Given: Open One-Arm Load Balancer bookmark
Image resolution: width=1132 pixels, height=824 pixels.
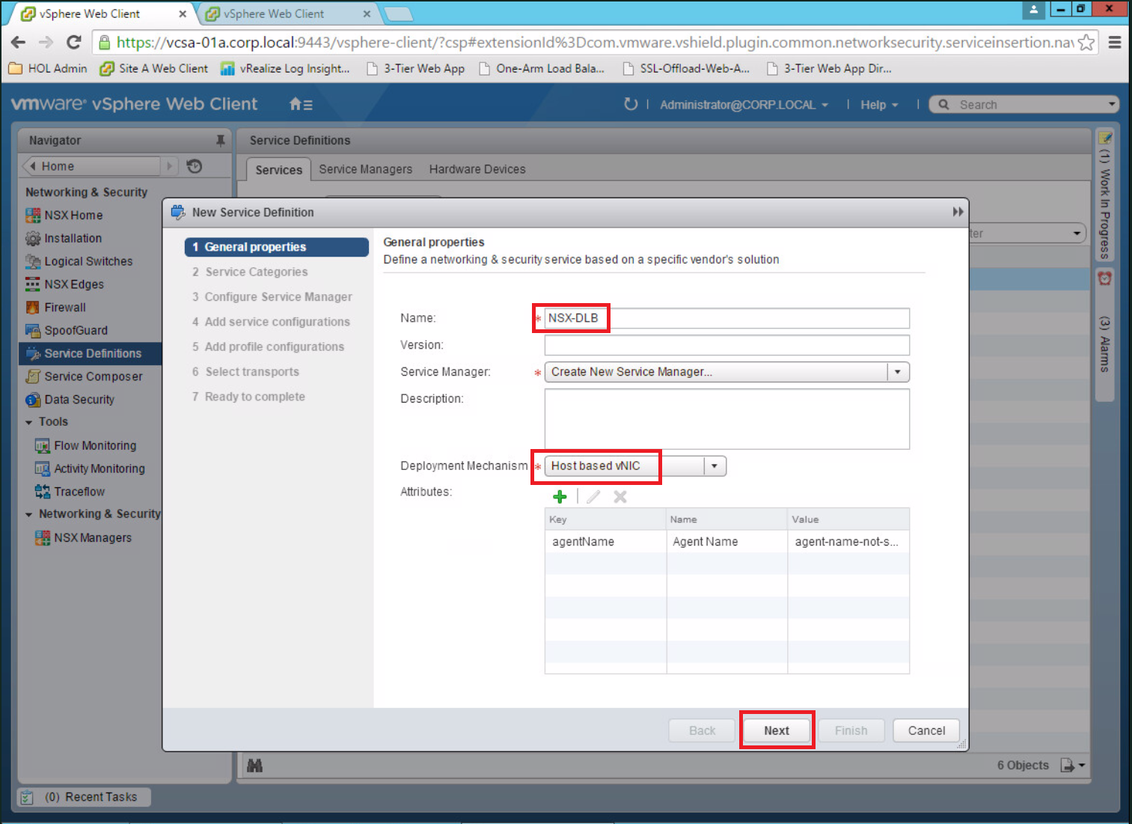Looking at the screenshot, I should point(542,68).
